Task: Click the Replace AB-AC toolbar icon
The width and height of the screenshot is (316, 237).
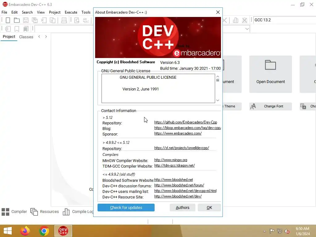Action: [x=86, y=20]
